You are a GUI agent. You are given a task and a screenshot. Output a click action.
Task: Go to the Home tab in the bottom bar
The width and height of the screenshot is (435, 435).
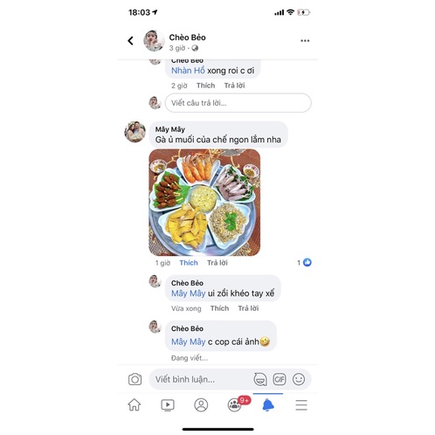pos(135,405)
